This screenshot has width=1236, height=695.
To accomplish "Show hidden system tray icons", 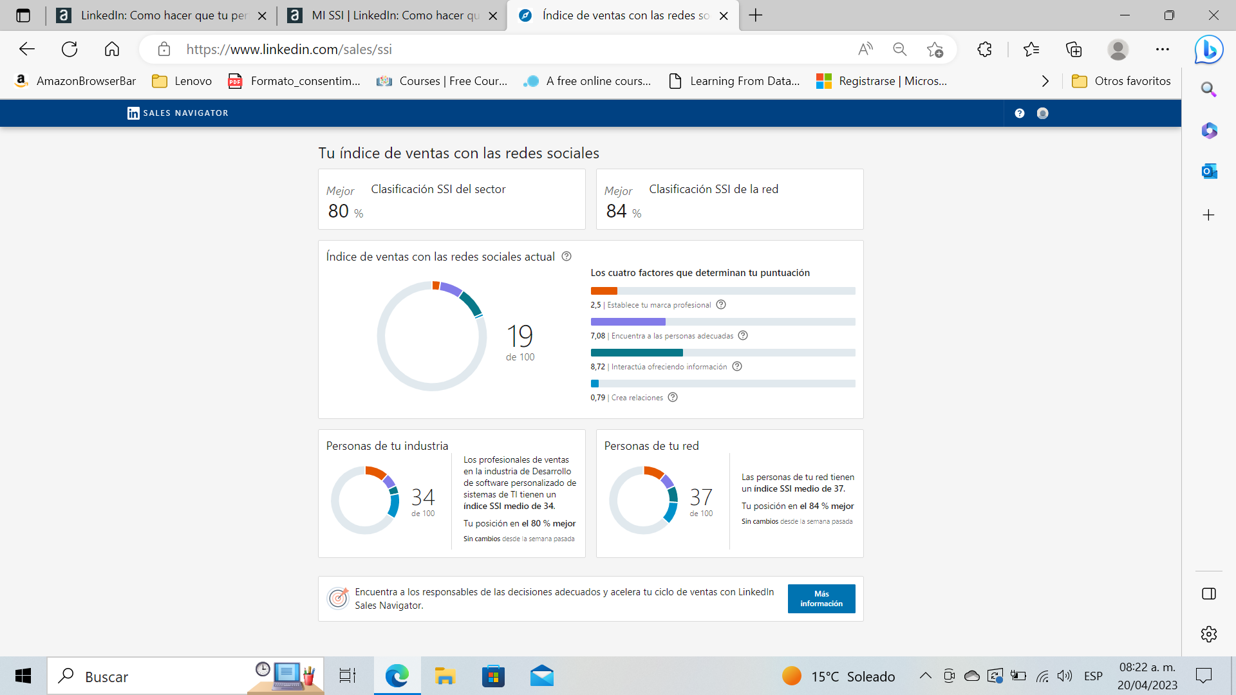I will tap(925, 676).
